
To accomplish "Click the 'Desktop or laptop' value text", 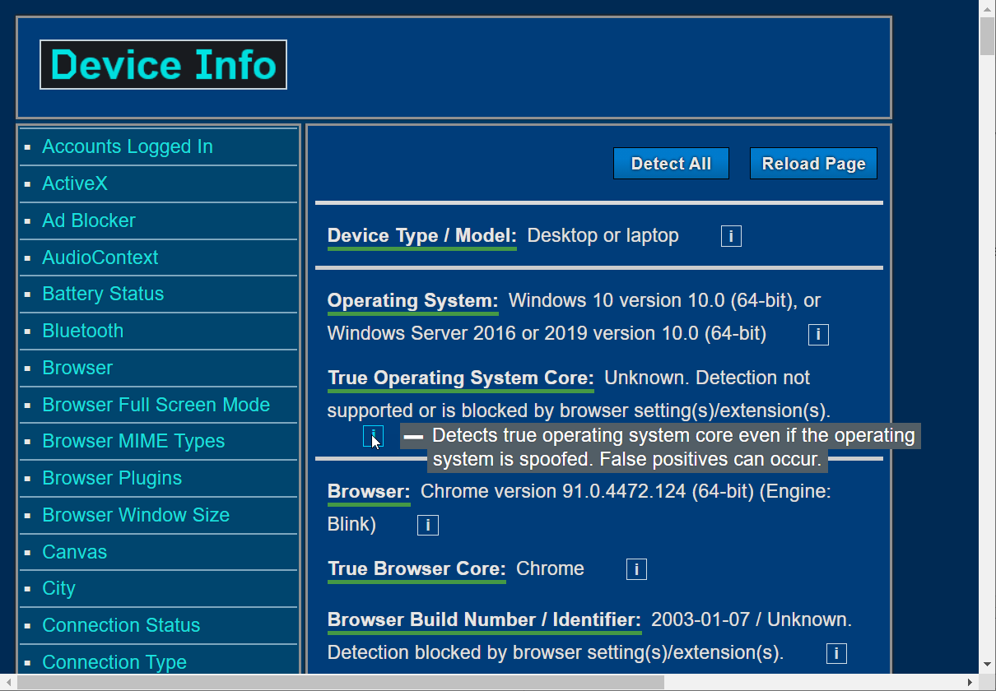I will (x=603, y=236).
